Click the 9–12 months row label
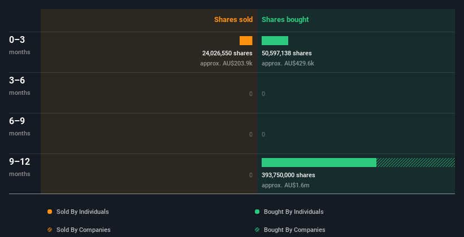This screenshot has width=464, height=237. (x=20, y=167)
